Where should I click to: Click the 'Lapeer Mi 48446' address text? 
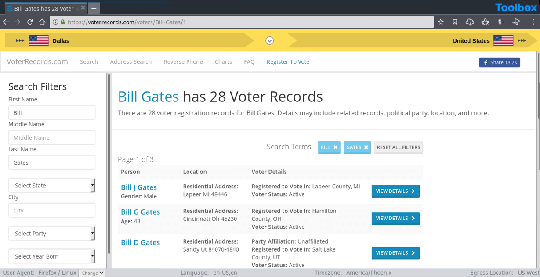(x=205, y=194)
